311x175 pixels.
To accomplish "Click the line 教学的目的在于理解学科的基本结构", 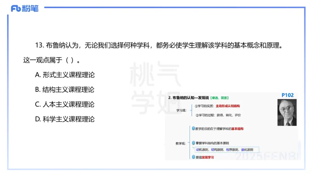I will point(219,129).
